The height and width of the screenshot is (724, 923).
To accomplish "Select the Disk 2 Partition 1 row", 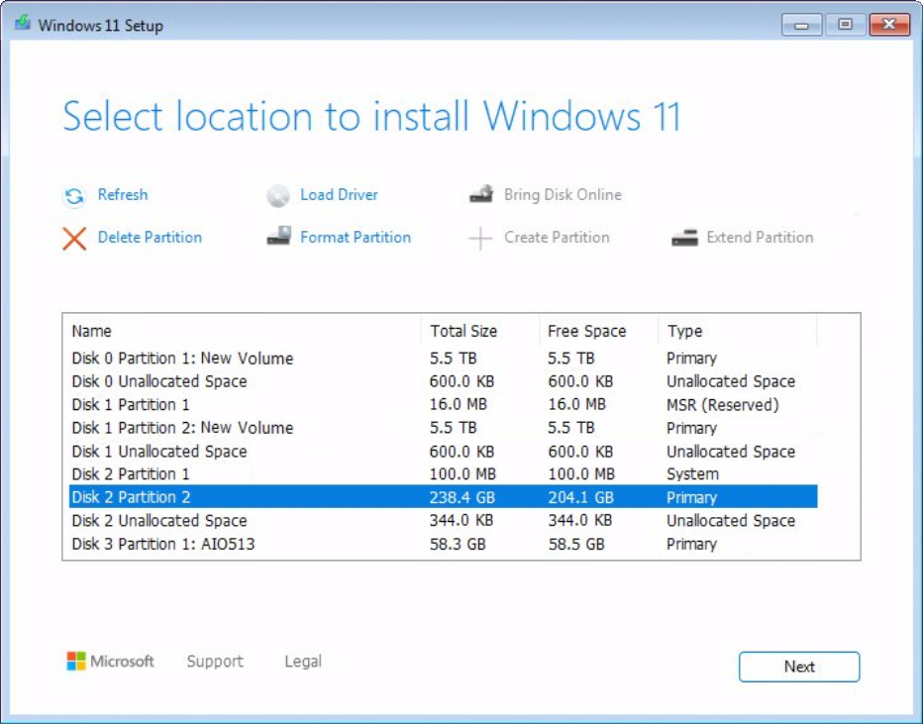I will click(444, 473).
